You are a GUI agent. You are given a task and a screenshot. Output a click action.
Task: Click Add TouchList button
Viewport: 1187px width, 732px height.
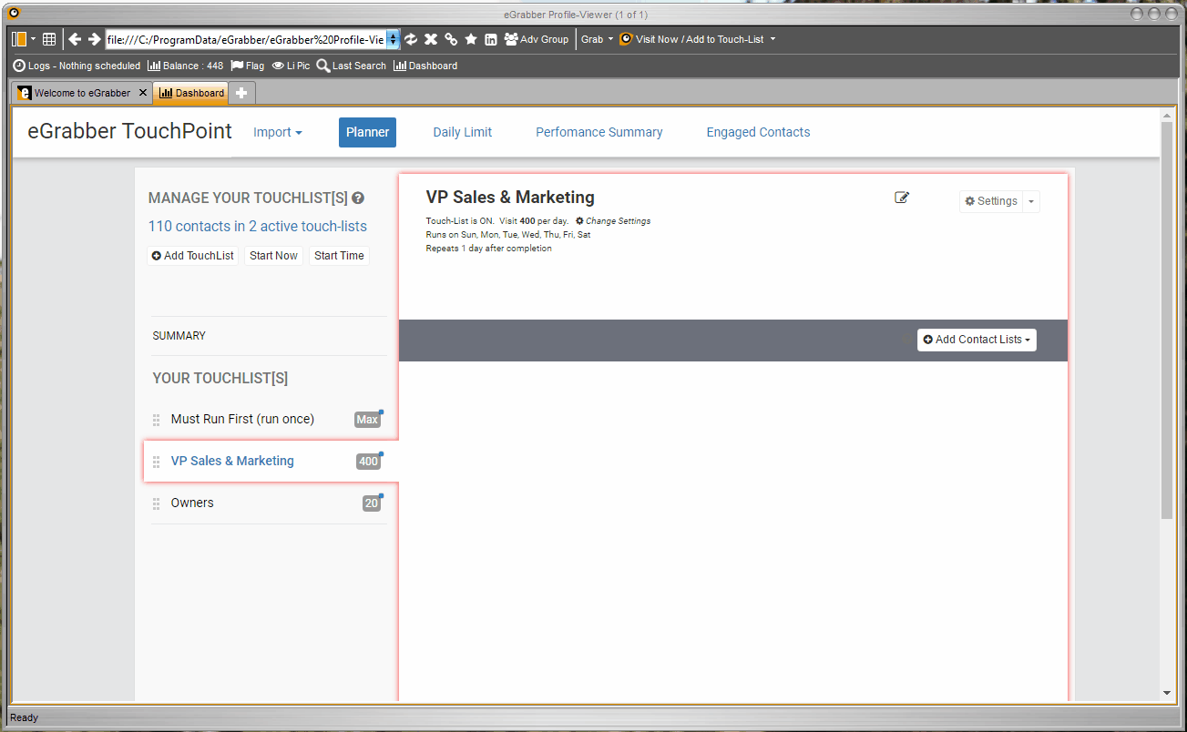tap(193, 256)
